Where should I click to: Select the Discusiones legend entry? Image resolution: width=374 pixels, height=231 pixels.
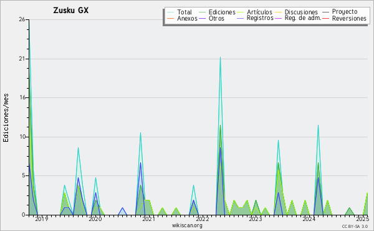pyautogui.click(x=301, y=12)
